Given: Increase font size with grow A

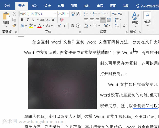Looking at the screenshot, I should [x=59, y=26].
